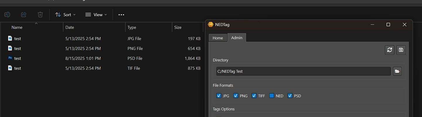Switch to the Home tab
The image size is (422, 117).
point(218,38)
